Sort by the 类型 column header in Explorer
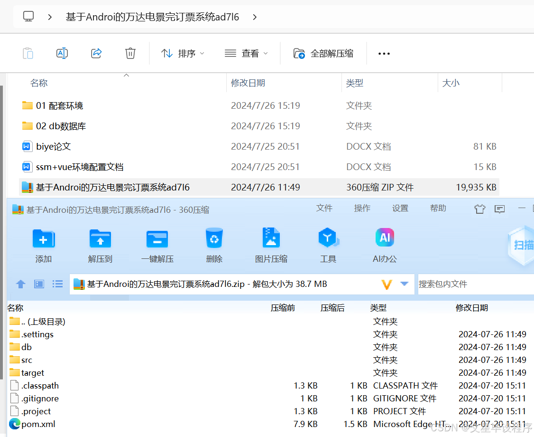This screenshot has width=534, height=437. pyautogui.click(x=355, y=83)
